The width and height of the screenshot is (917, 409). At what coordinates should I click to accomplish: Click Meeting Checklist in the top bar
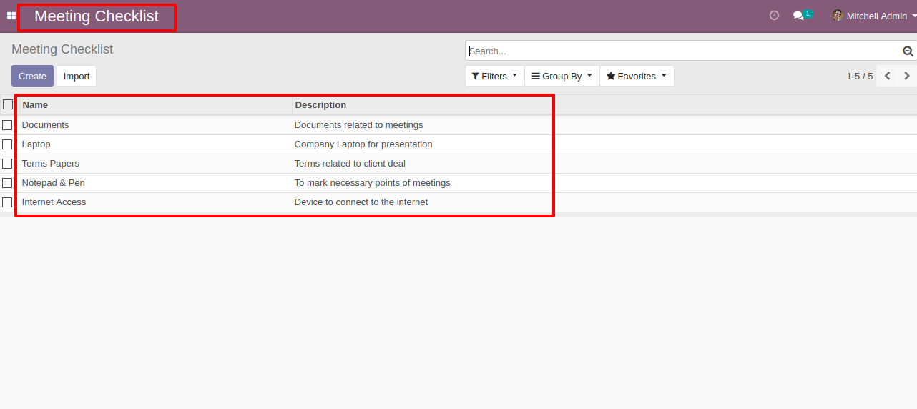point(97,16)
